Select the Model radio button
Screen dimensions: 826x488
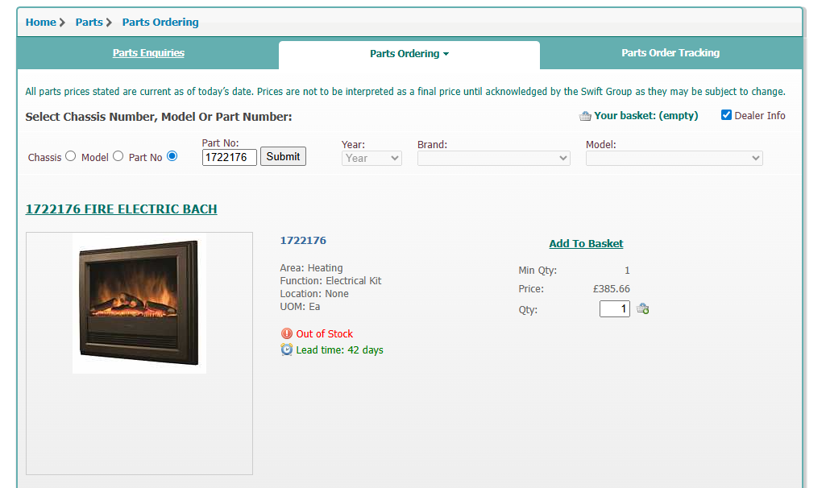pyautogui.click(x=118, y=156)
